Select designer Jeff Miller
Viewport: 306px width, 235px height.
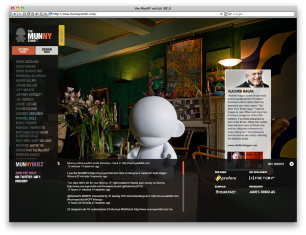[25, 90]
